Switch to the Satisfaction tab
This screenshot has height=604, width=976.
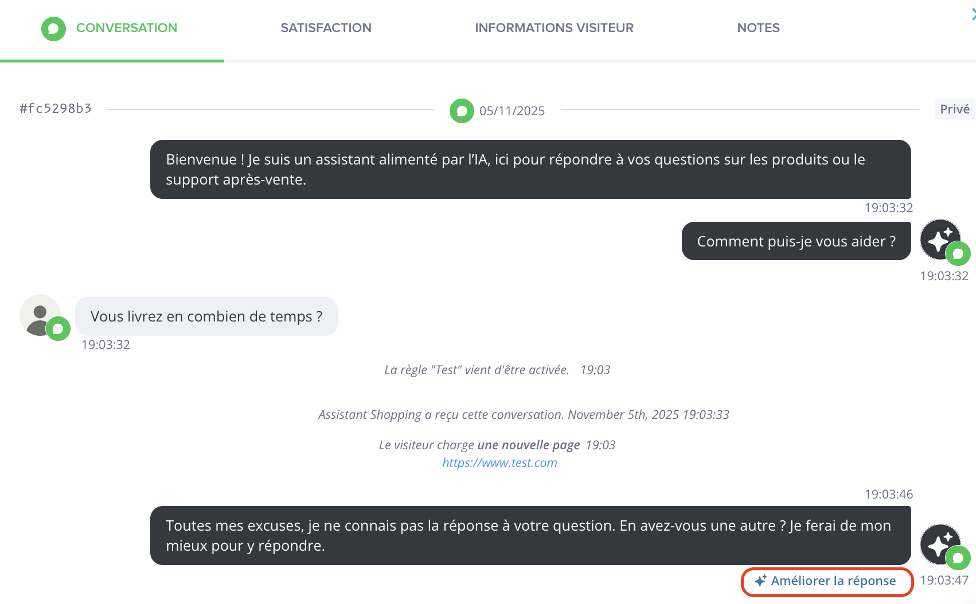[326, 28]
